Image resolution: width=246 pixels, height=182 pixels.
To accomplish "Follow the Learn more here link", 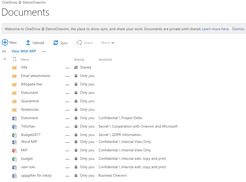I will click(215, 29).
